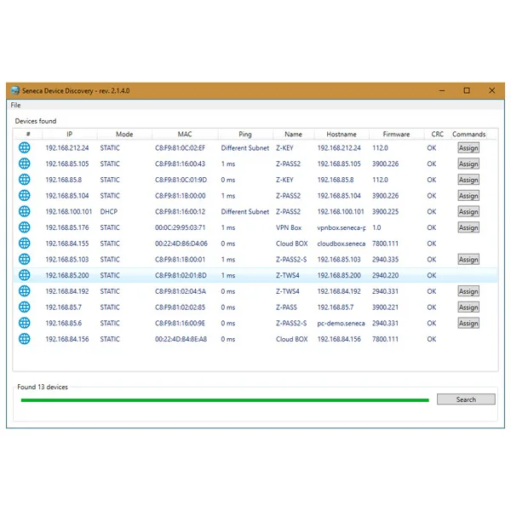Click globe icon for 192.168.212.24 row

(x=25, y=148)
